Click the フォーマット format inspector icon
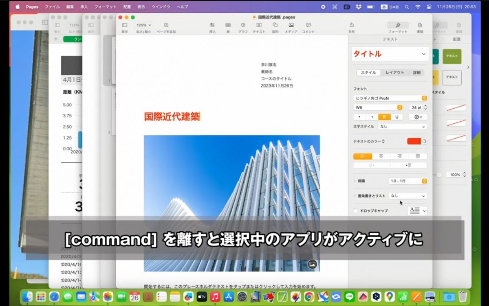489x306 pixels. click(x=398, y=25)
